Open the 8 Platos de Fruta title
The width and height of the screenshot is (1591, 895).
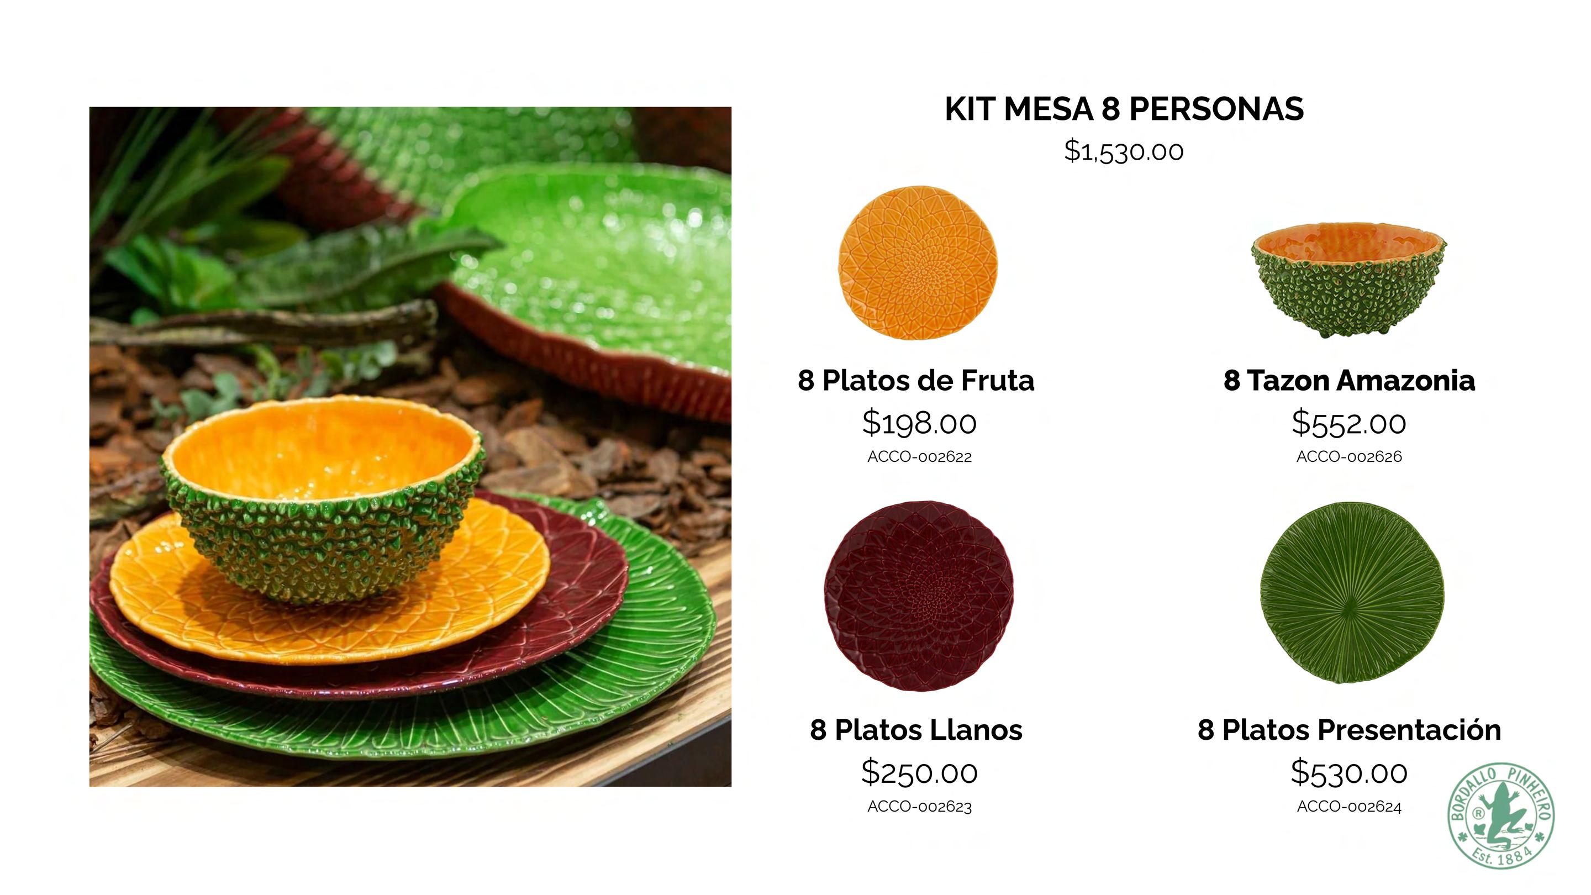pyautogui.click(x=916, y=381)
